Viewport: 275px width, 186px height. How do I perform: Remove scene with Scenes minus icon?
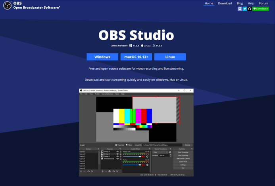[85, 171]
